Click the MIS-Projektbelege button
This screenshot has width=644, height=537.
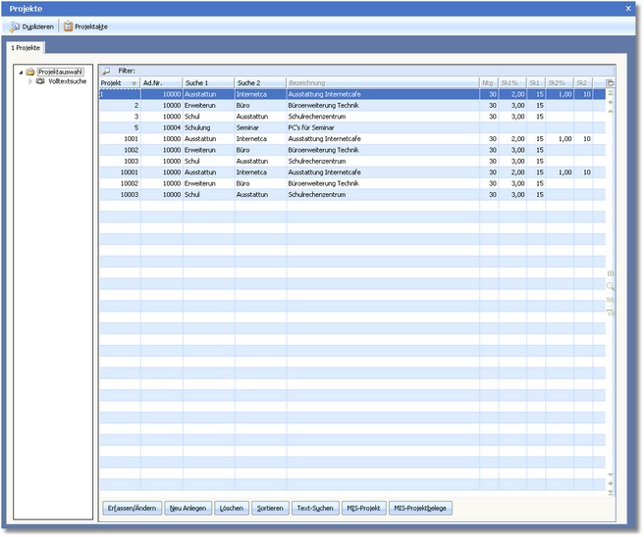pyautogui.click(x=421, y=508)
